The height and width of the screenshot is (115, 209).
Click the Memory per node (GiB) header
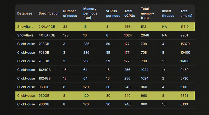click(x=90, y=13)
